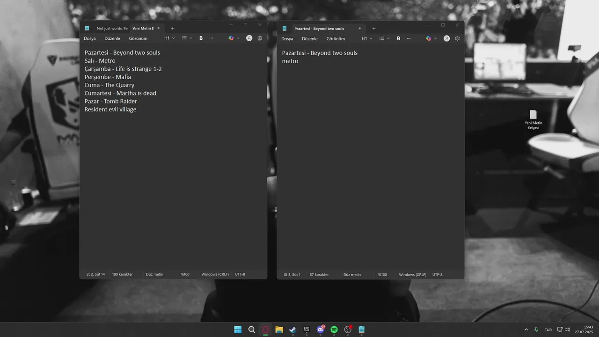Open Opera GX from the taskbar
The image size is (599, 337).
265,330
